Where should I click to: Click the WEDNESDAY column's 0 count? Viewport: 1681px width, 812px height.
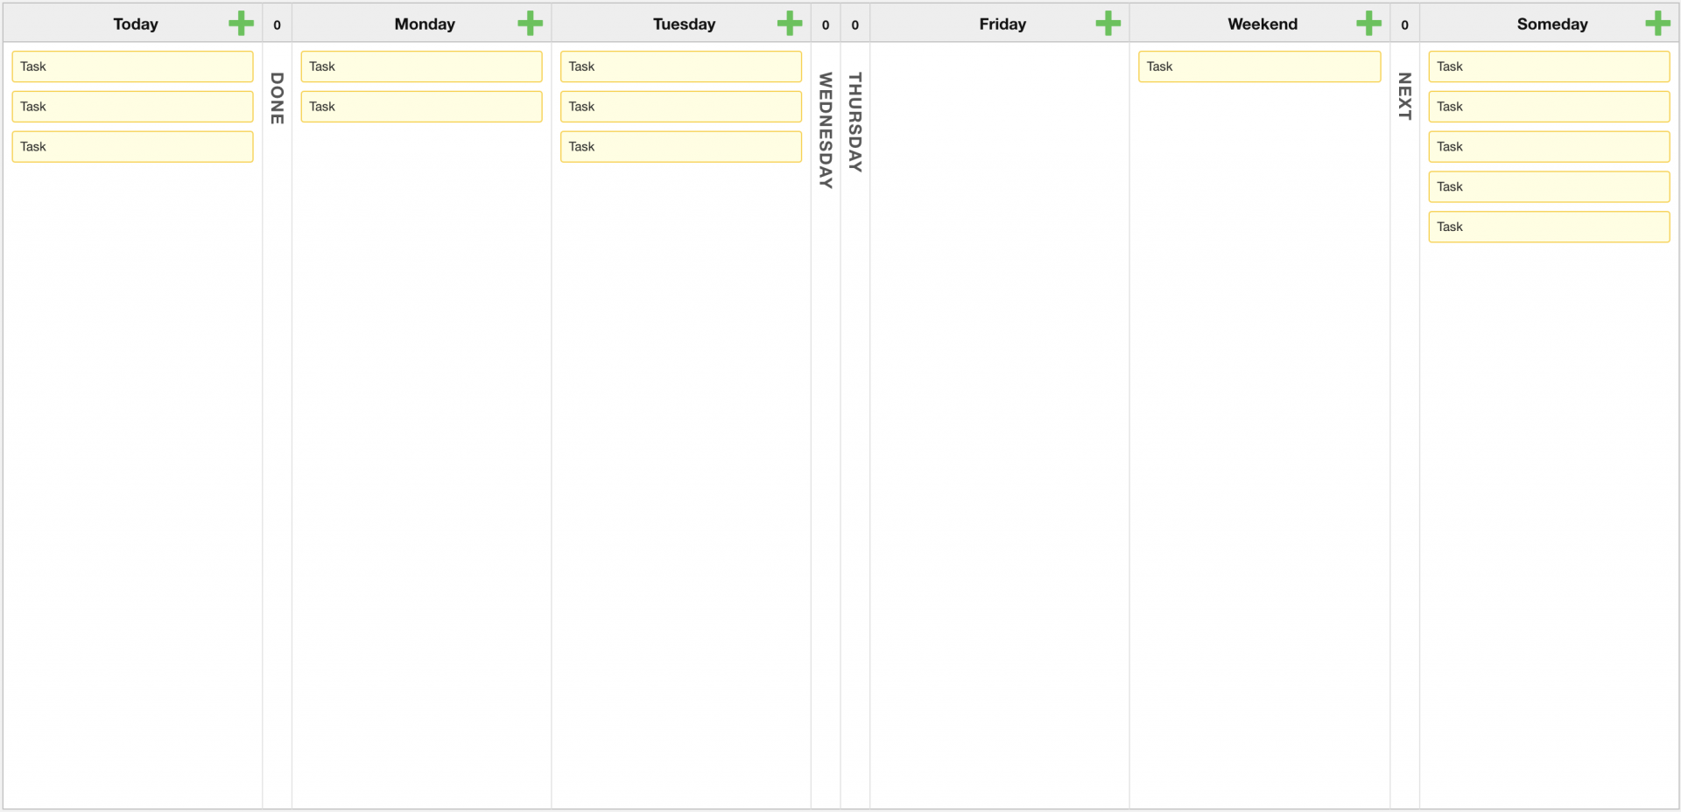click(x=826, y=25)
